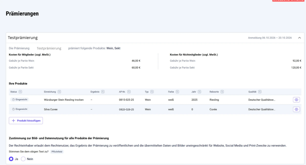Image resolution: width=306 pixels, height=165 pixels.
Task: Click the Eingereicht status badge of Silva Cuvee row
Action: click(19, 109)
